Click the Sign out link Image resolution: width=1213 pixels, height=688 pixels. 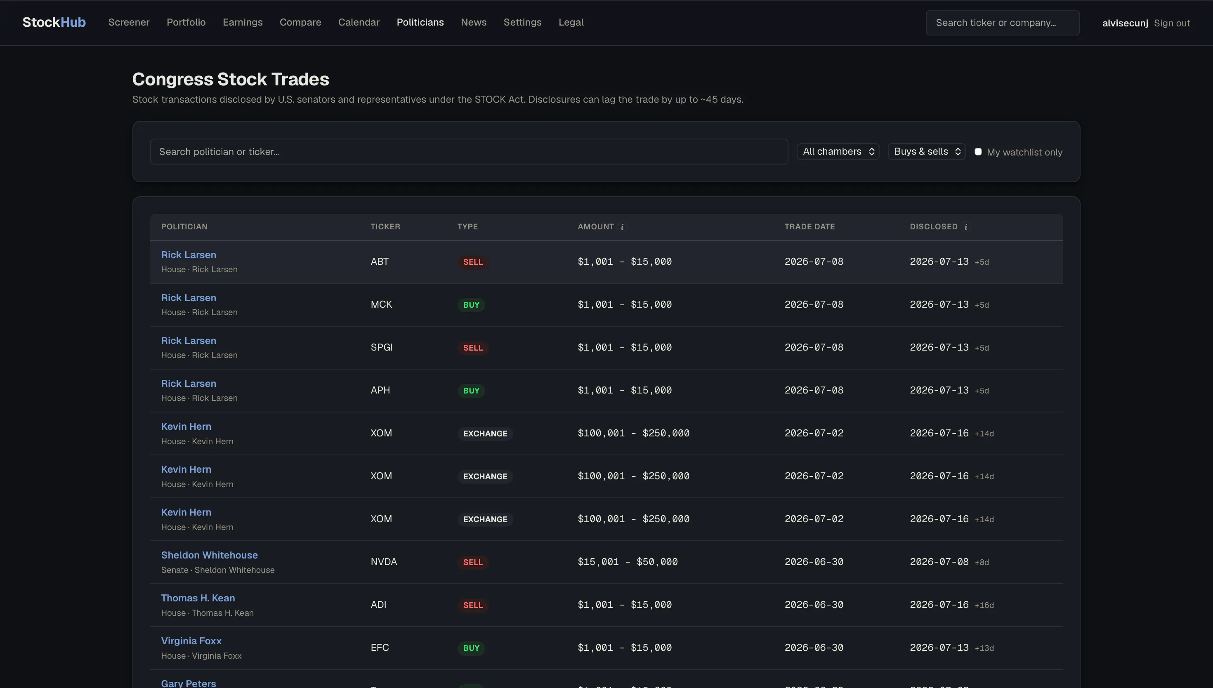click(1172, 23)
